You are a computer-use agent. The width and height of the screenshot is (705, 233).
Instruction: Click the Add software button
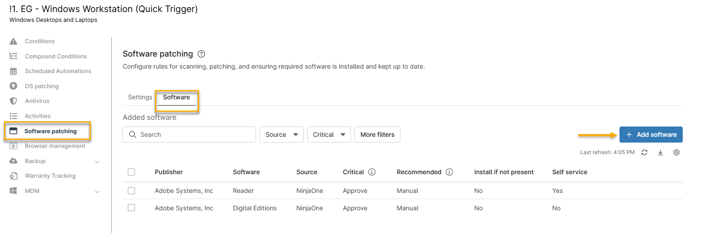click(x=651, y=135)
